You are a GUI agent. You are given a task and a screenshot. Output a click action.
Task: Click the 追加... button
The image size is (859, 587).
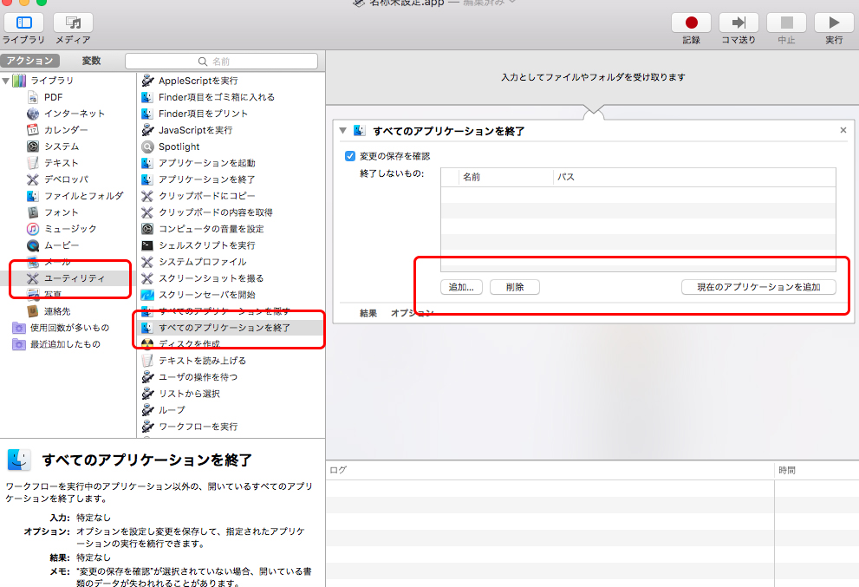pyautogui.click(x=461, y=287)
